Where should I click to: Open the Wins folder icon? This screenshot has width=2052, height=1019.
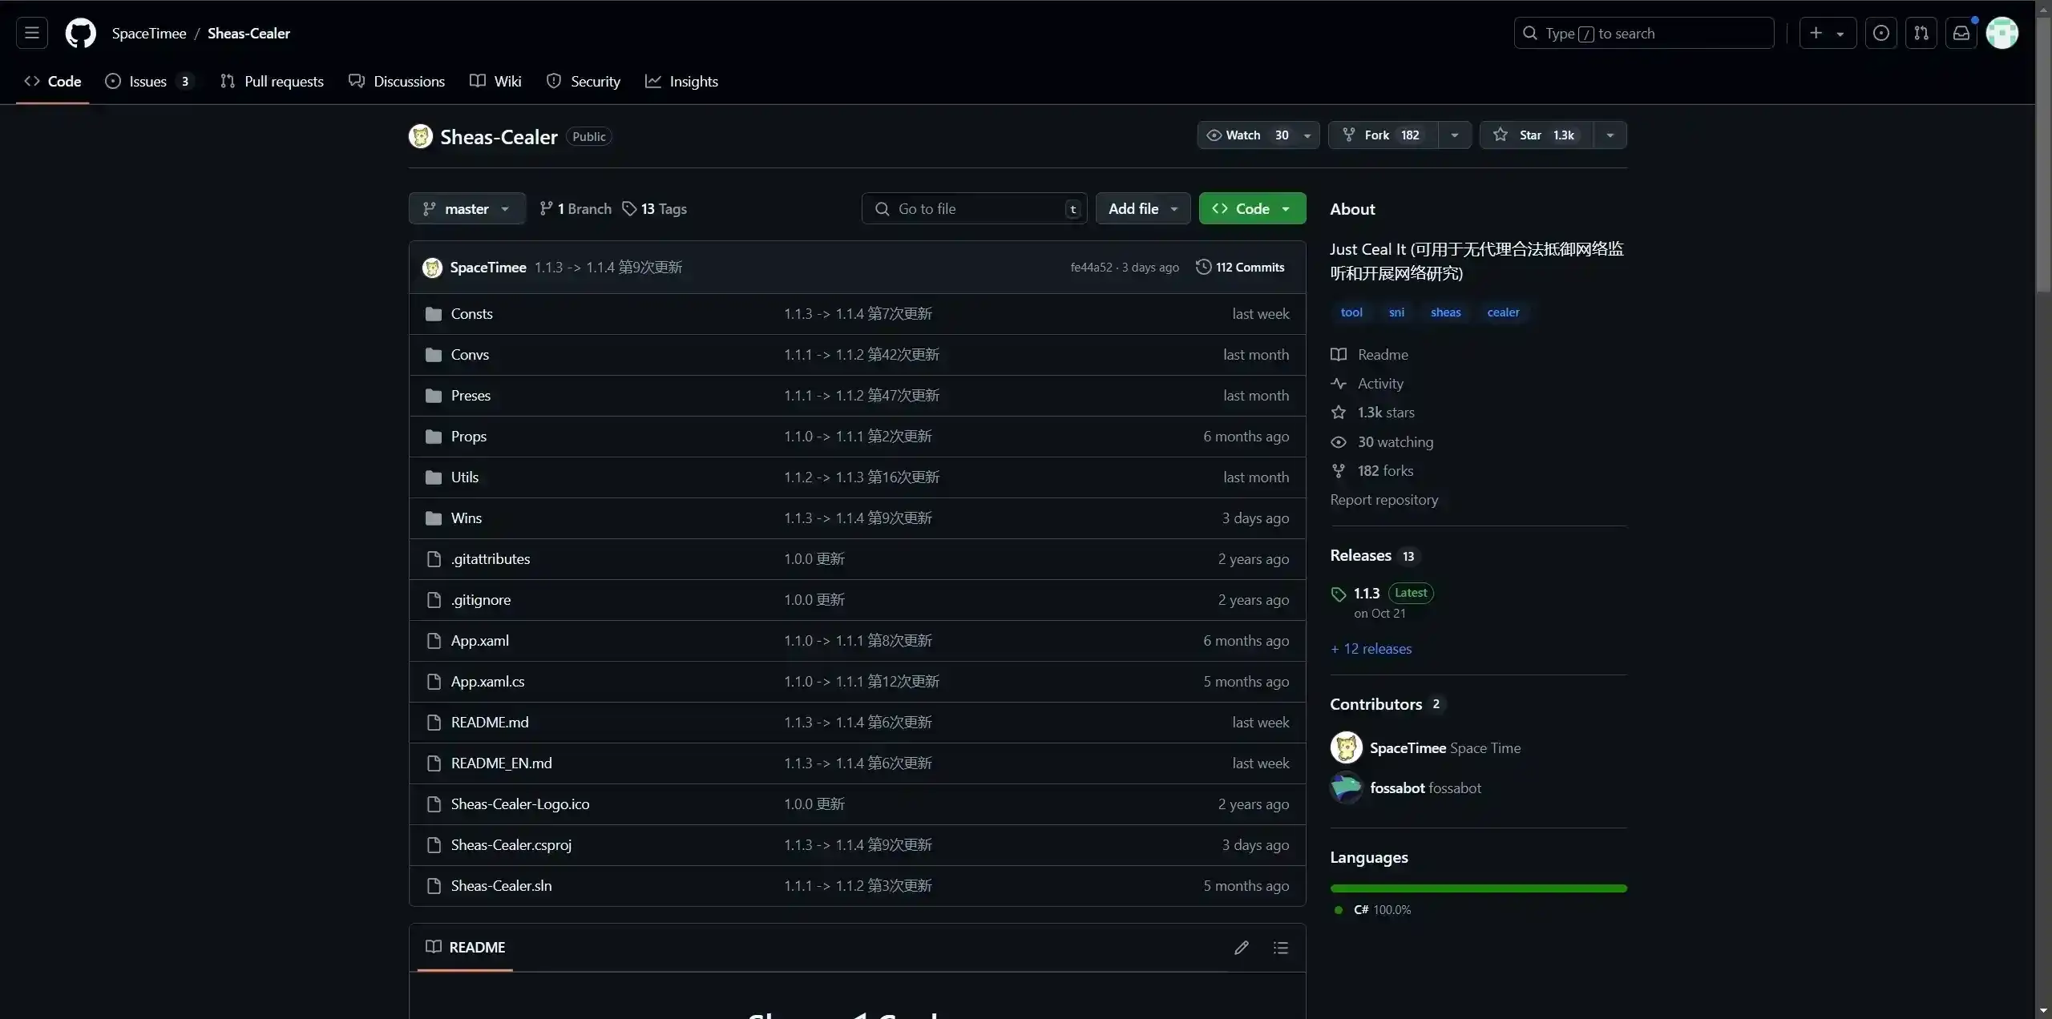(434, 518)
